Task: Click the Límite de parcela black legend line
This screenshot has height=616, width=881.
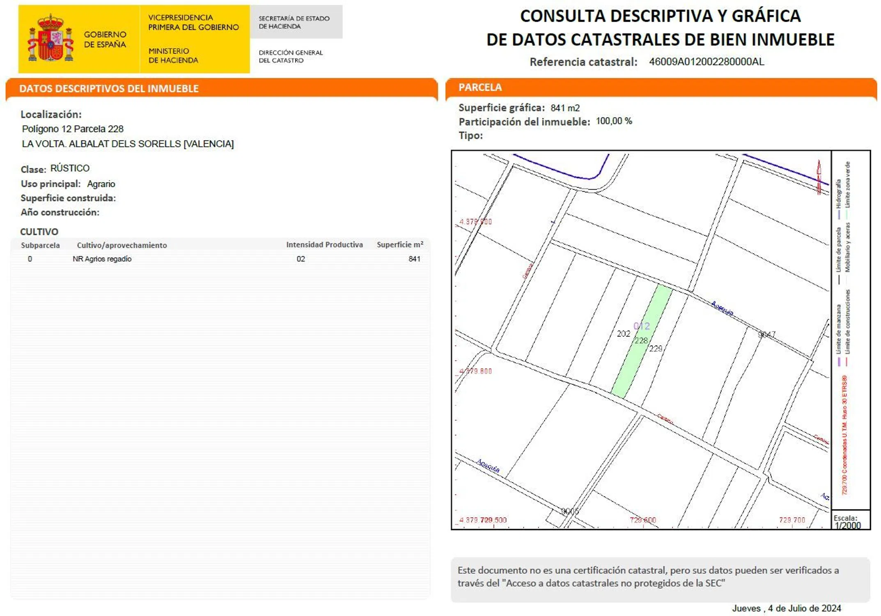Action: tap(839, 280)
